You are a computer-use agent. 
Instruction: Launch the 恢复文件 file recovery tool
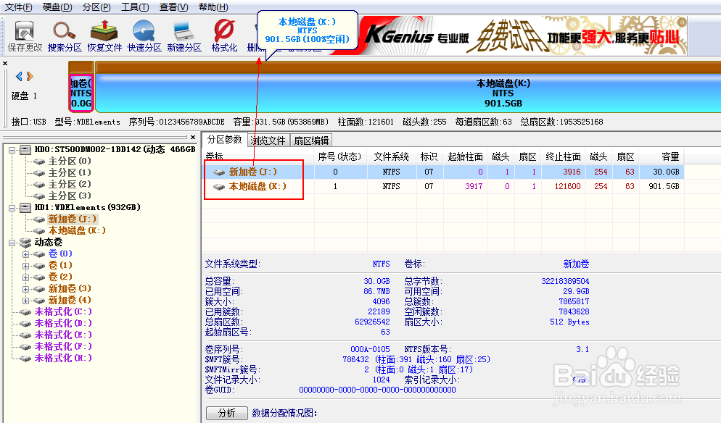click(x=104, y=35)
